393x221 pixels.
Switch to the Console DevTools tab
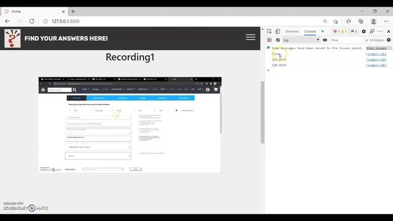coord(310,31)
